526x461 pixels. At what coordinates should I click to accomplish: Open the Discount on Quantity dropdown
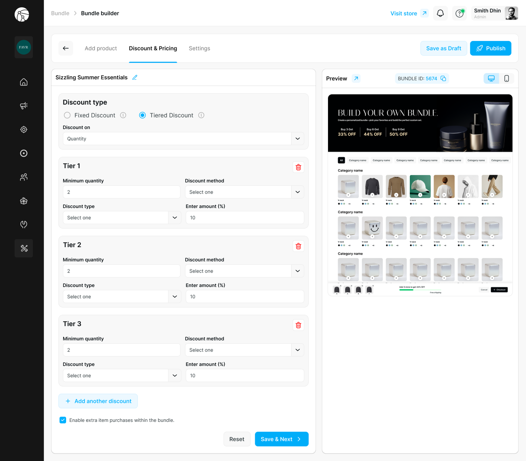(x=183, y=138)
